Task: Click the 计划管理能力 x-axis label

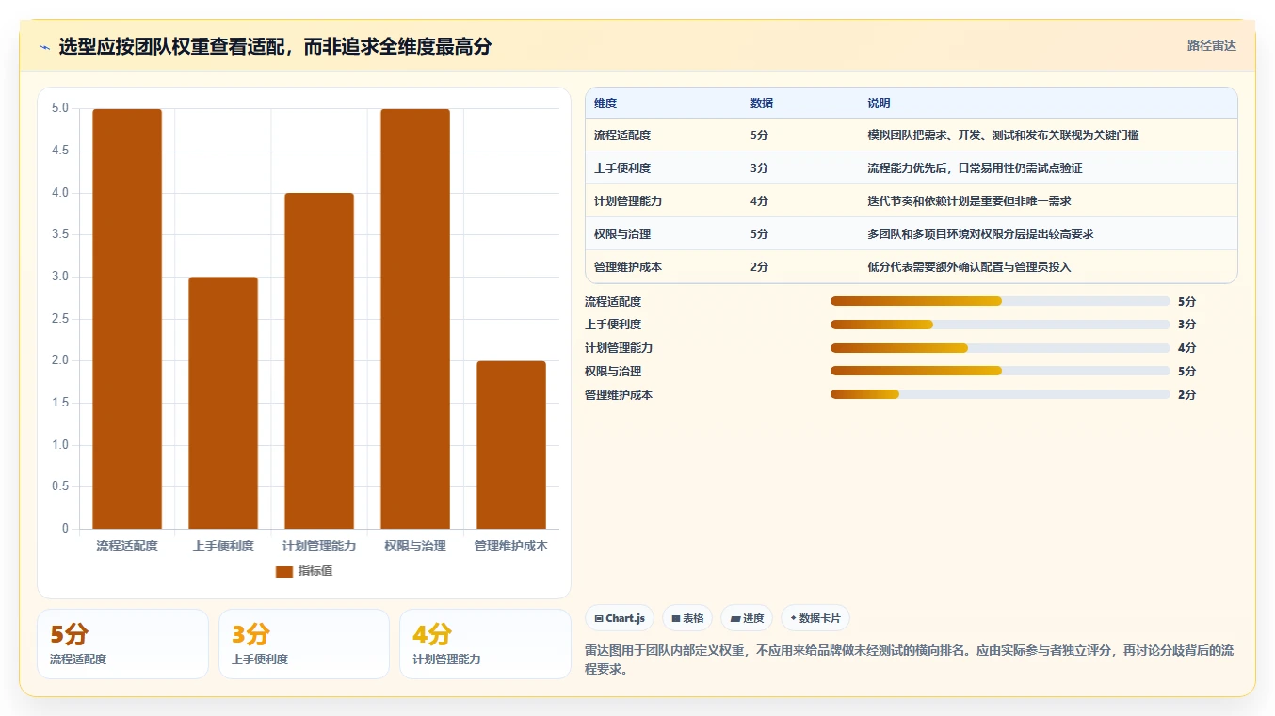Action: (319, 546)
